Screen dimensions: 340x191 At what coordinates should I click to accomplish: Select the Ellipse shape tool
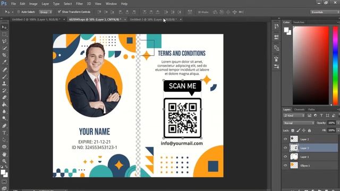(4, 146)
